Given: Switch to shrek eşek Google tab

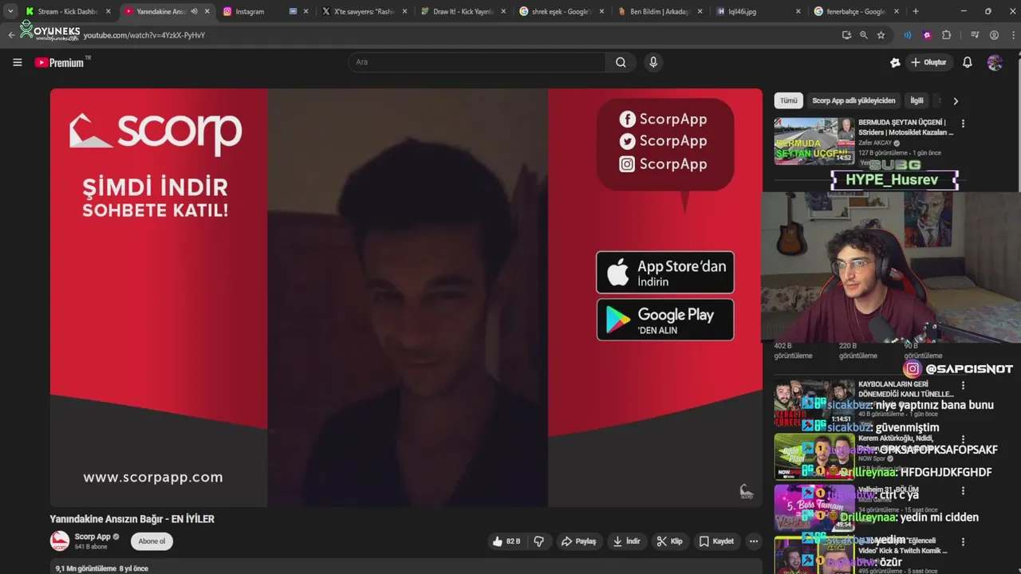Looking at the screenshot, I should [560, 11].
